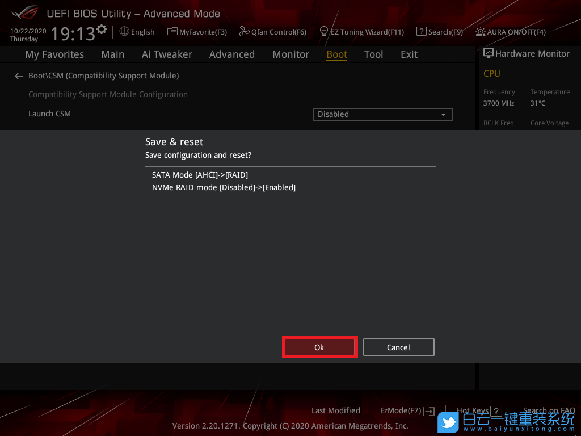Open Search(F9) question mark icon
The image size is (581, 436).
coord(421,32)
